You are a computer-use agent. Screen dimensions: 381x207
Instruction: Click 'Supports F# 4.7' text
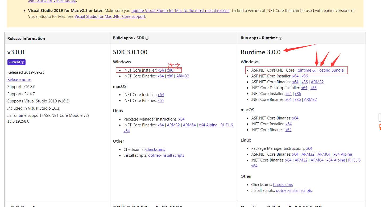pos(21,94)
